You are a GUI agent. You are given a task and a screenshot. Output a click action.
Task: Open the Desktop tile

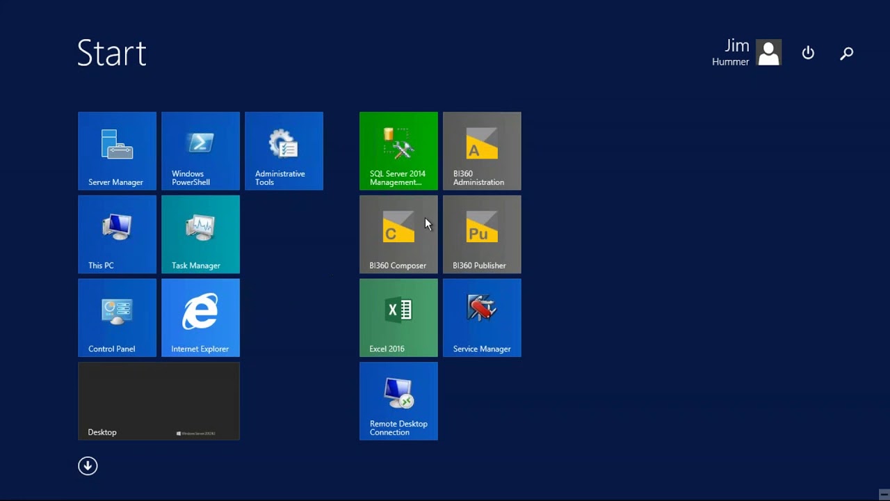(x=159, y=401)
